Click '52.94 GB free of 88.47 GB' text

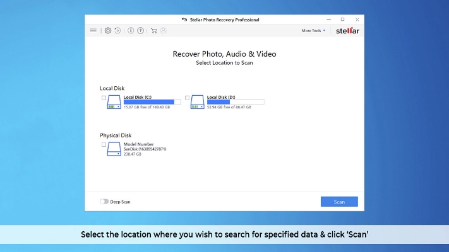pyautogui.click(x=229, y=107)
